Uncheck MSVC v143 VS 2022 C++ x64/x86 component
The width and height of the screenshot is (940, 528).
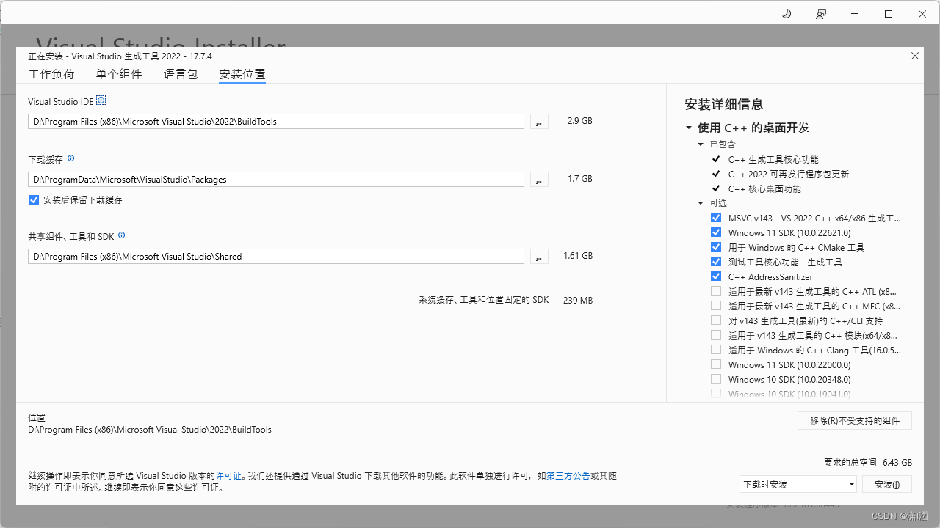(716, 218)
